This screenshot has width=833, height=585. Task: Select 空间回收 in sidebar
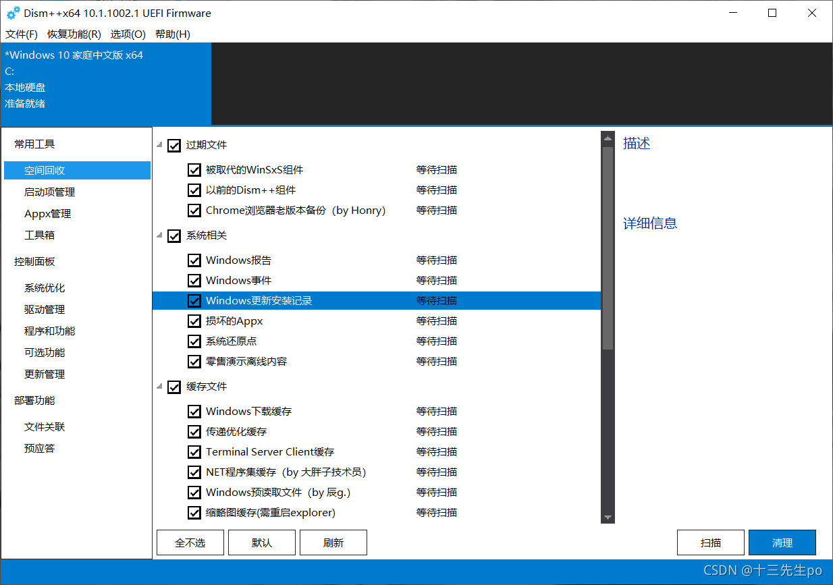coord(77,171)
